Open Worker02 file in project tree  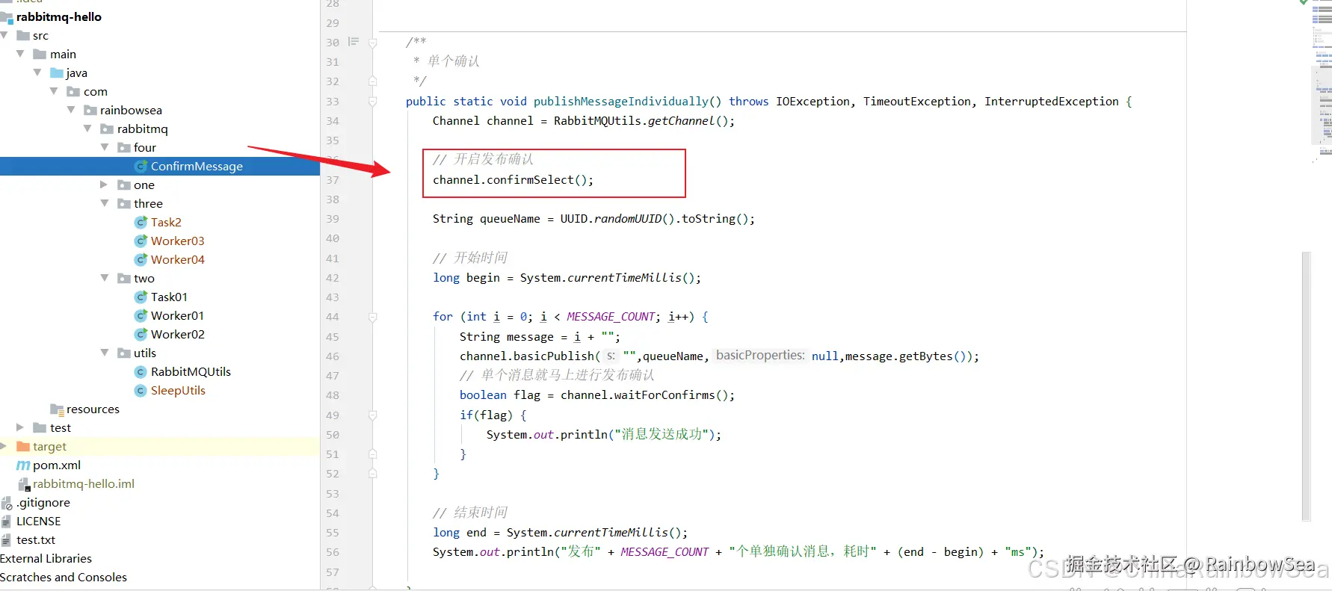pyautogui.click(x=177, y=334)
